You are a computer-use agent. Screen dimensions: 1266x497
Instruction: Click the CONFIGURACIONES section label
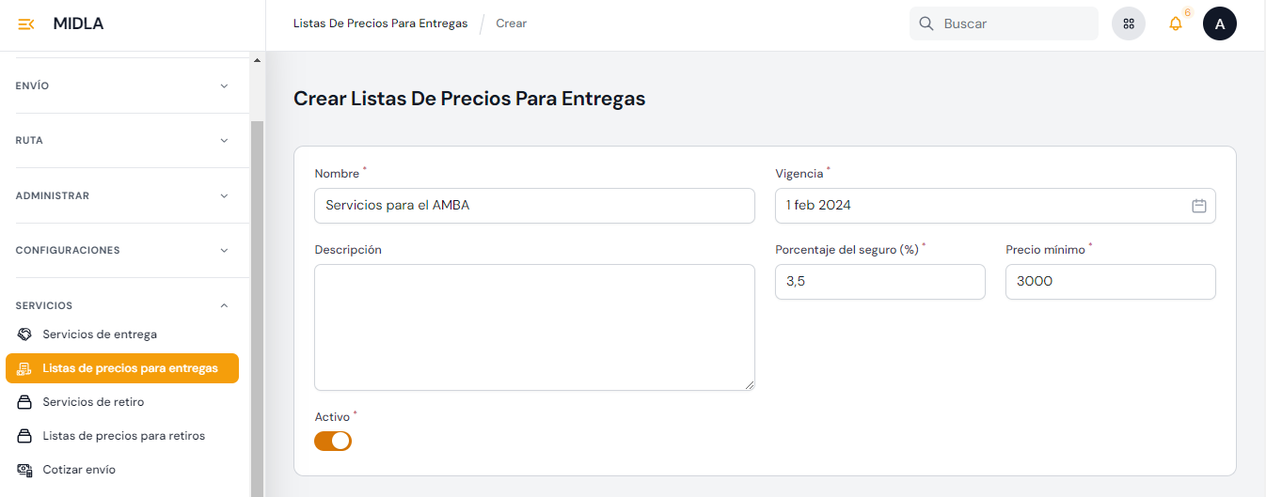pyautogui.click(x=68, y=251)
